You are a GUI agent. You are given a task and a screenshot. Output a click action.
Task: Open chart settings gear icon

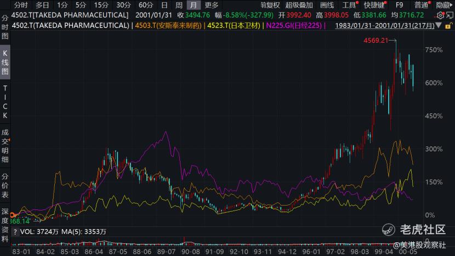pyautogui.click(x=440, y=15)
